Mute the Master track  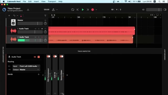coord(45,20)
